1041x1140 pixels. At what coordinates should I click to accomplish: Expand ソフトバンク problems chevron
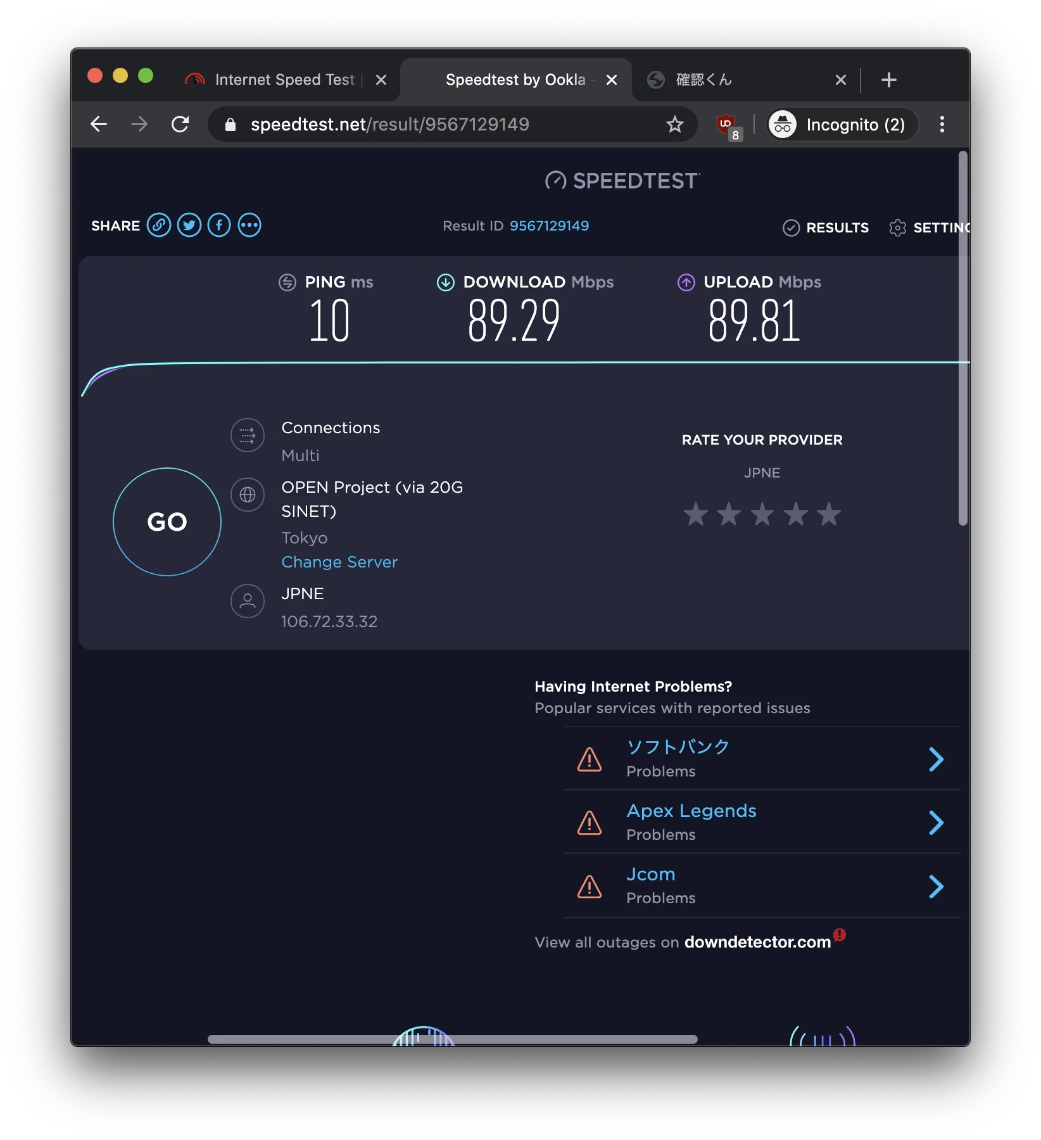point(936,759)
